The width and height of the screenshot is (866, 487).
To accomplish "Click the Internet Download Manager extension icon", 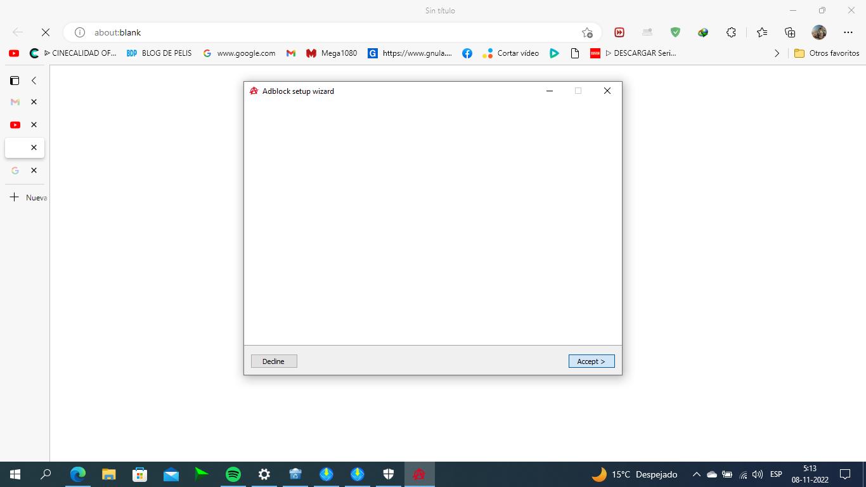I will (x=703, y=32).
